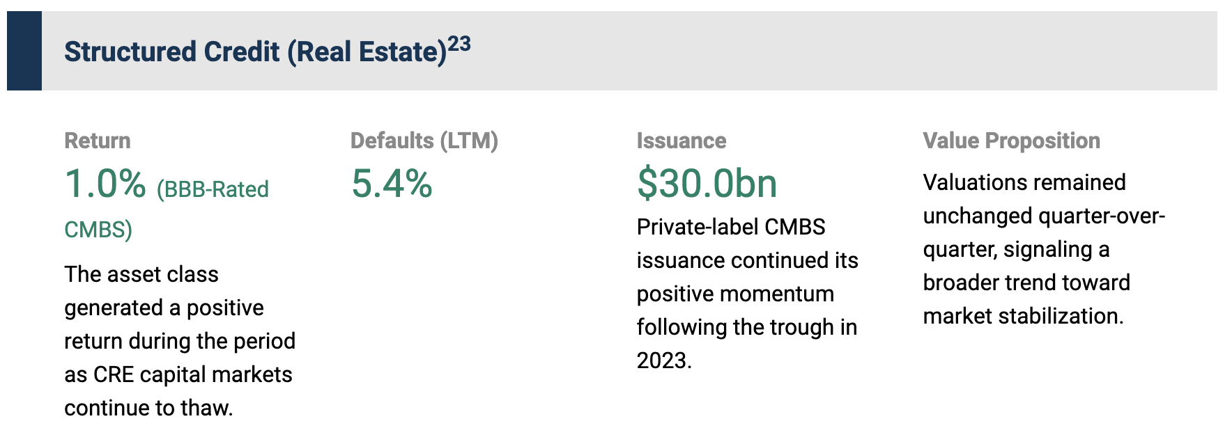Viewport: 1232px width, 444px height.
Task: Click the footnote 23 superscript reference
Action: [459, 45]
